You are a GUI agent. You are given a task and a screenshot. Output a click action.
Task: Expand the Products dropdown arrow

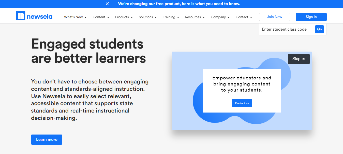[x=132, y=17]
